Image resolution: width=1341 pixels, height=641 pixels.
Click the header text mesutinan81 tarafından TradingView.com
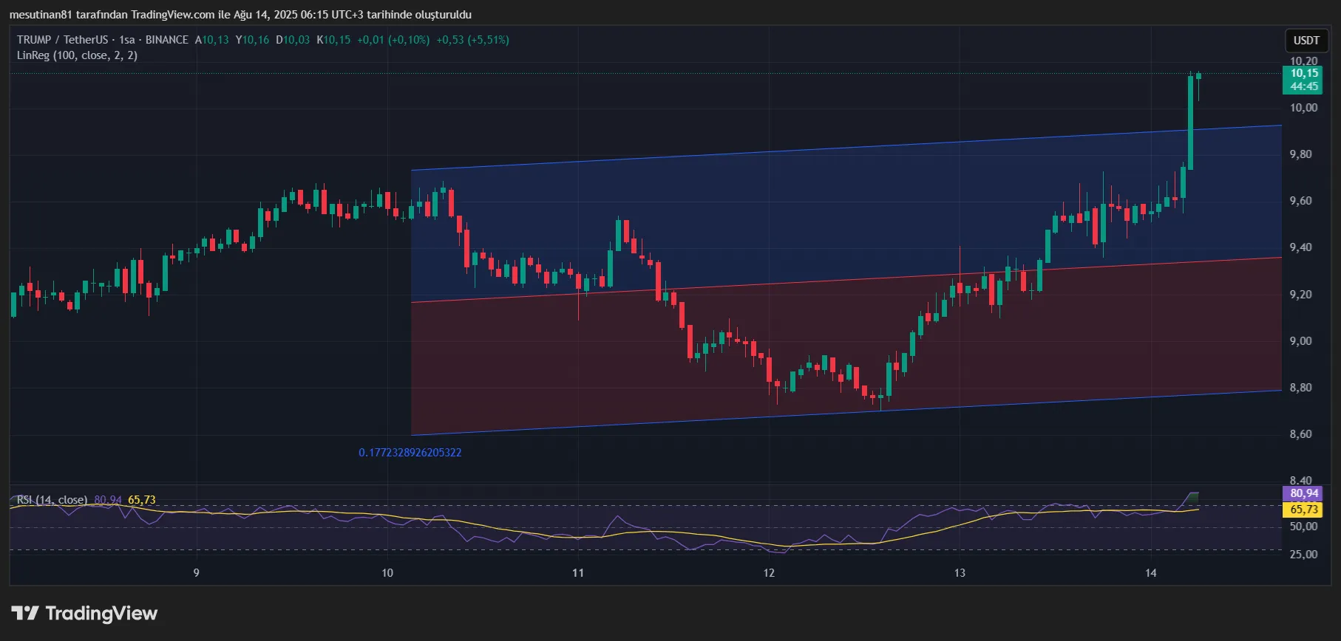[x=112, y=15]
